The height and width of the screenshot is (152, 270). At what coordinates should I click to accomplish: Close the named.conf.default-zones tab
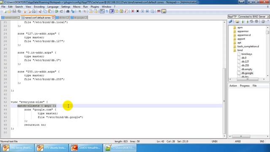point(53,17)
